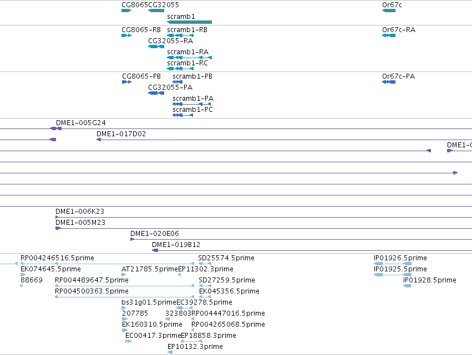The height and width of the screenshot is (355, 472).
Task: Click the DME1-006K23 clone label
Action: [x=80, y=212]
